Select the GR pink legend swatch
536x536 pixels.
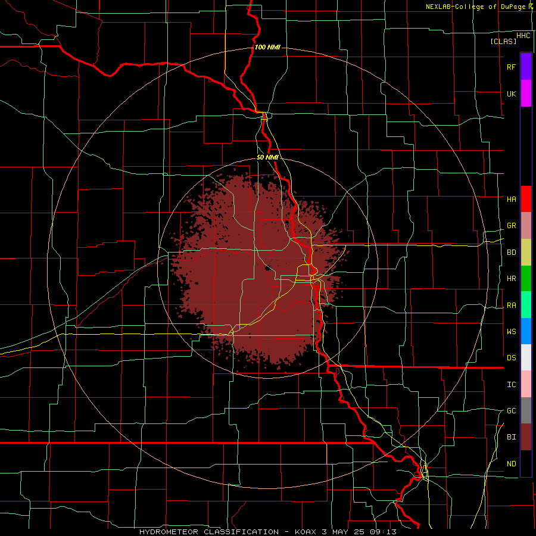point(526,226)
